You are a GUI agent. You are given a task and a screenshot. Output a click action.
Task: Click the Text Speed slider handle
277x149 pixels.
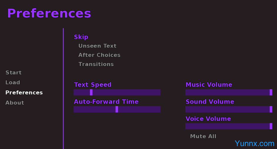91,92
